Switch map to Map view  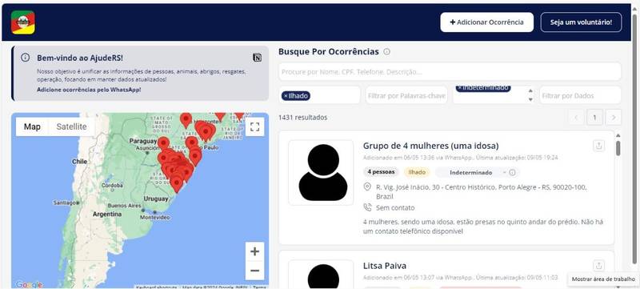coord(32,126)
